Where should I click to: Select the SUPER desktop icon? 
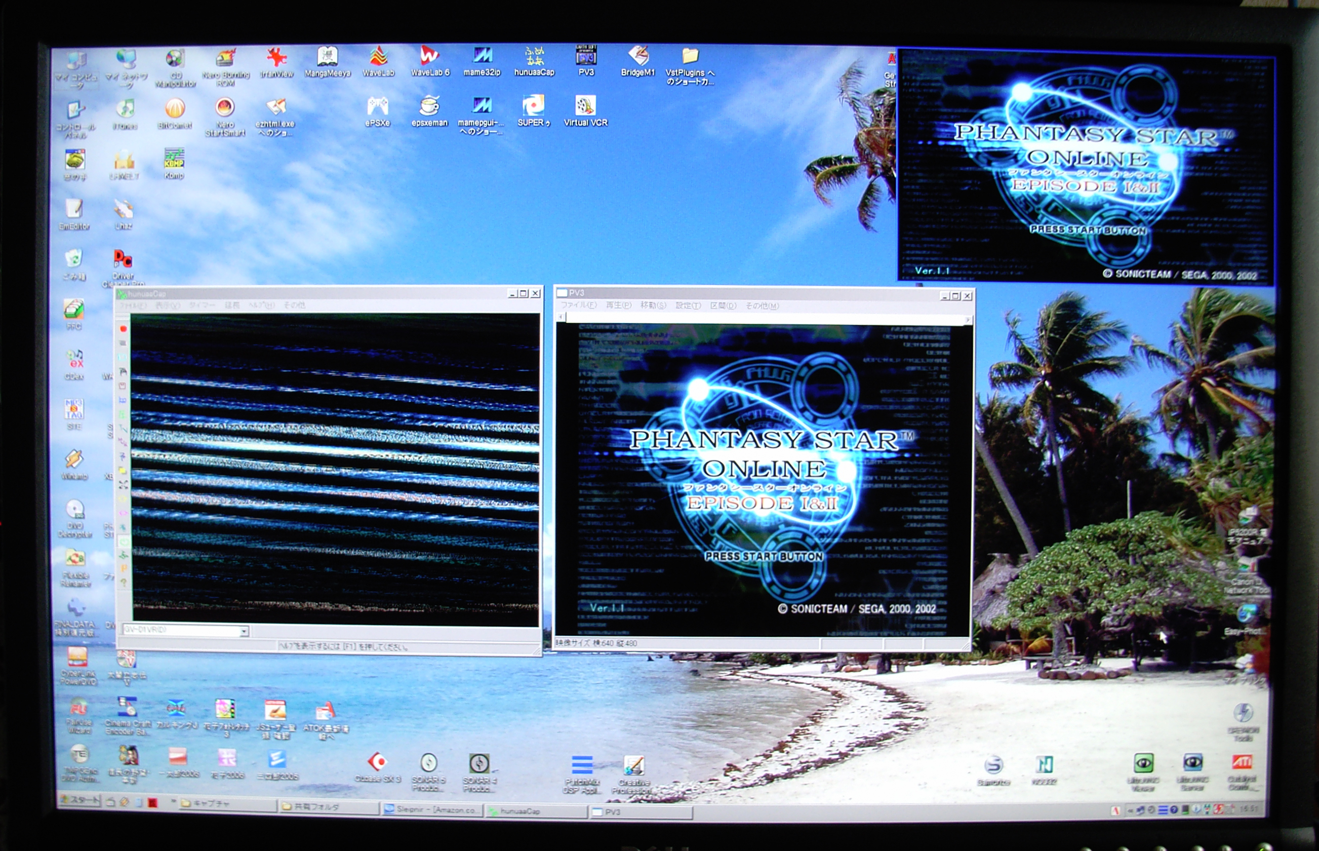click(x=534, y=111)
